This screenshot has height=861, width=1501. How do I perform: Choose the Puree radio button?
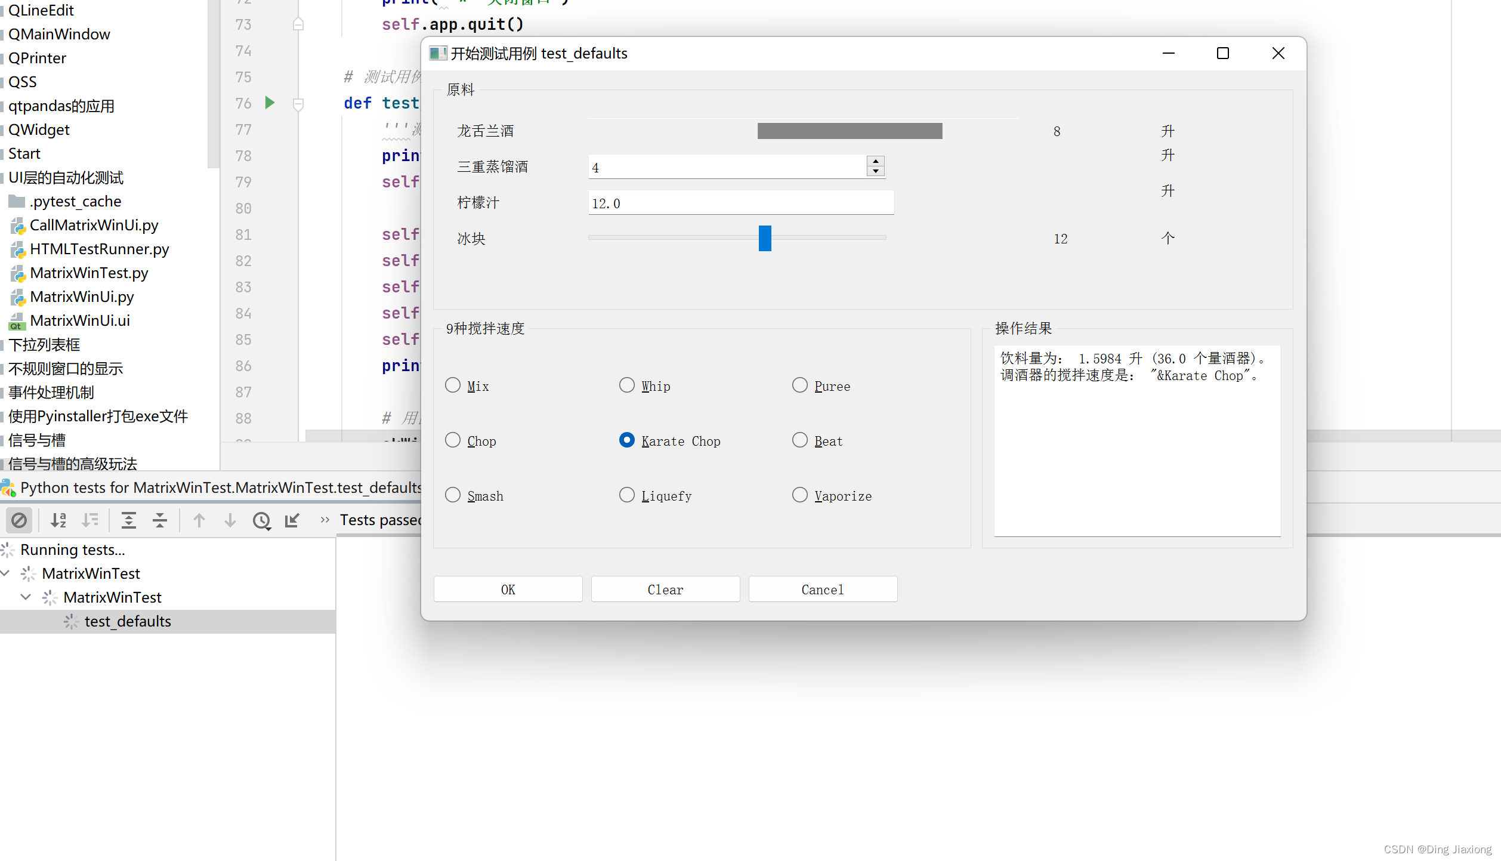(x=799, y=385)
